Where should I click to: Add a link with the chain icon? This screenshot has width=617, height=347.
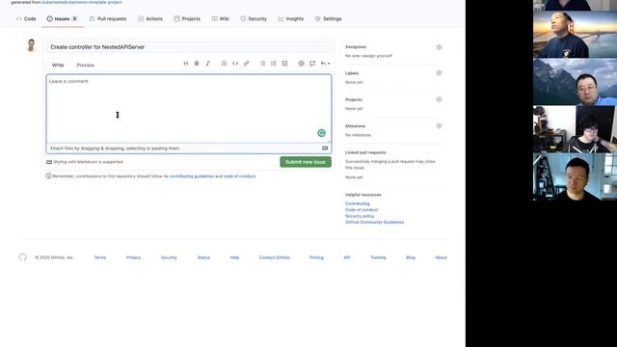[247, 64]
